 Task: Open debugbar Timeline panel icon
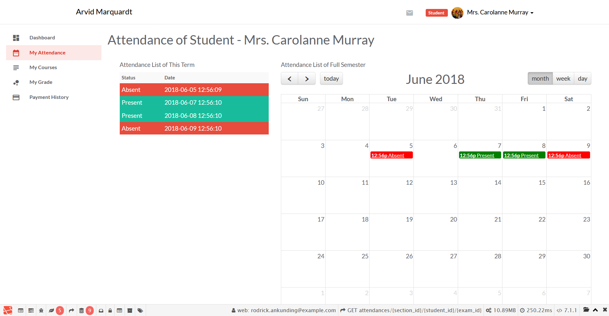(31, 311)
